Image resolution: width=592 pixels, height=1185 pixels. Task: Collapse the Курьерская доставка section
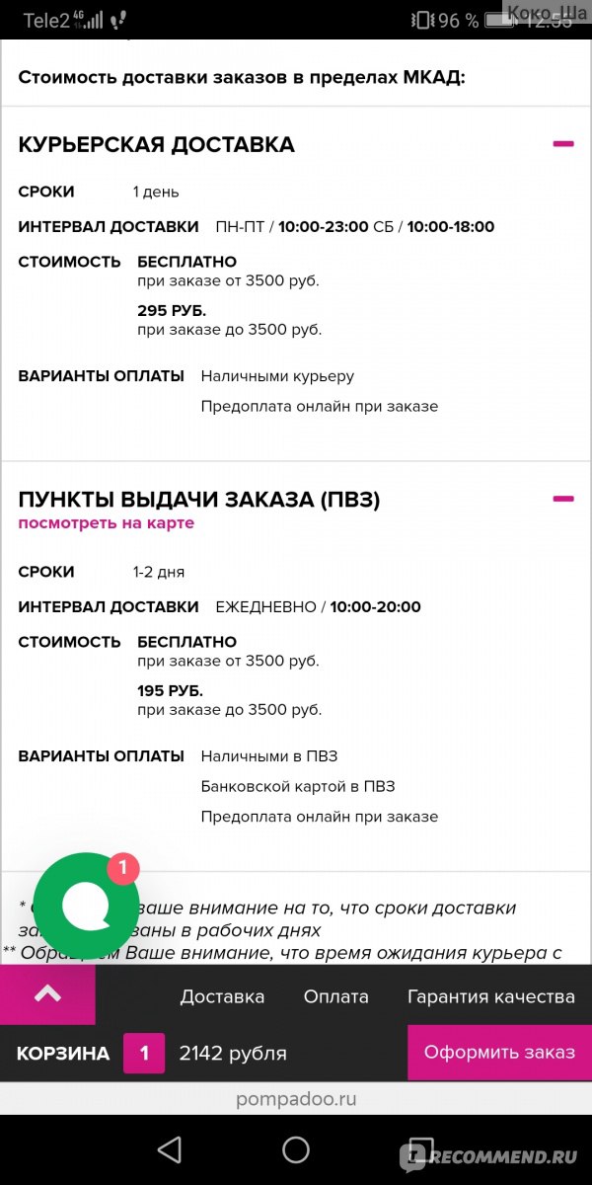[x=563, y=144]
